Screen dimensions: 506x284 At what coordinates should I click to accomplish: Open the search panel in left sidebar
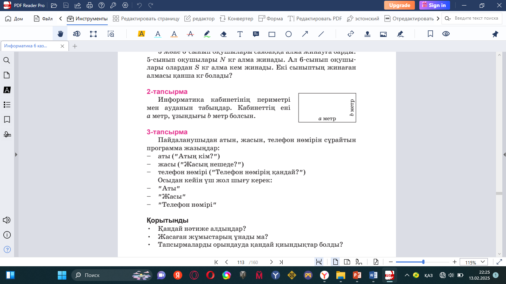point(7,60)
